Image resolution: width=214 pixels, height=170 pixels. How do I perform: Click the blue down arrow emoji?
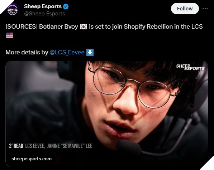coord(90,53)
